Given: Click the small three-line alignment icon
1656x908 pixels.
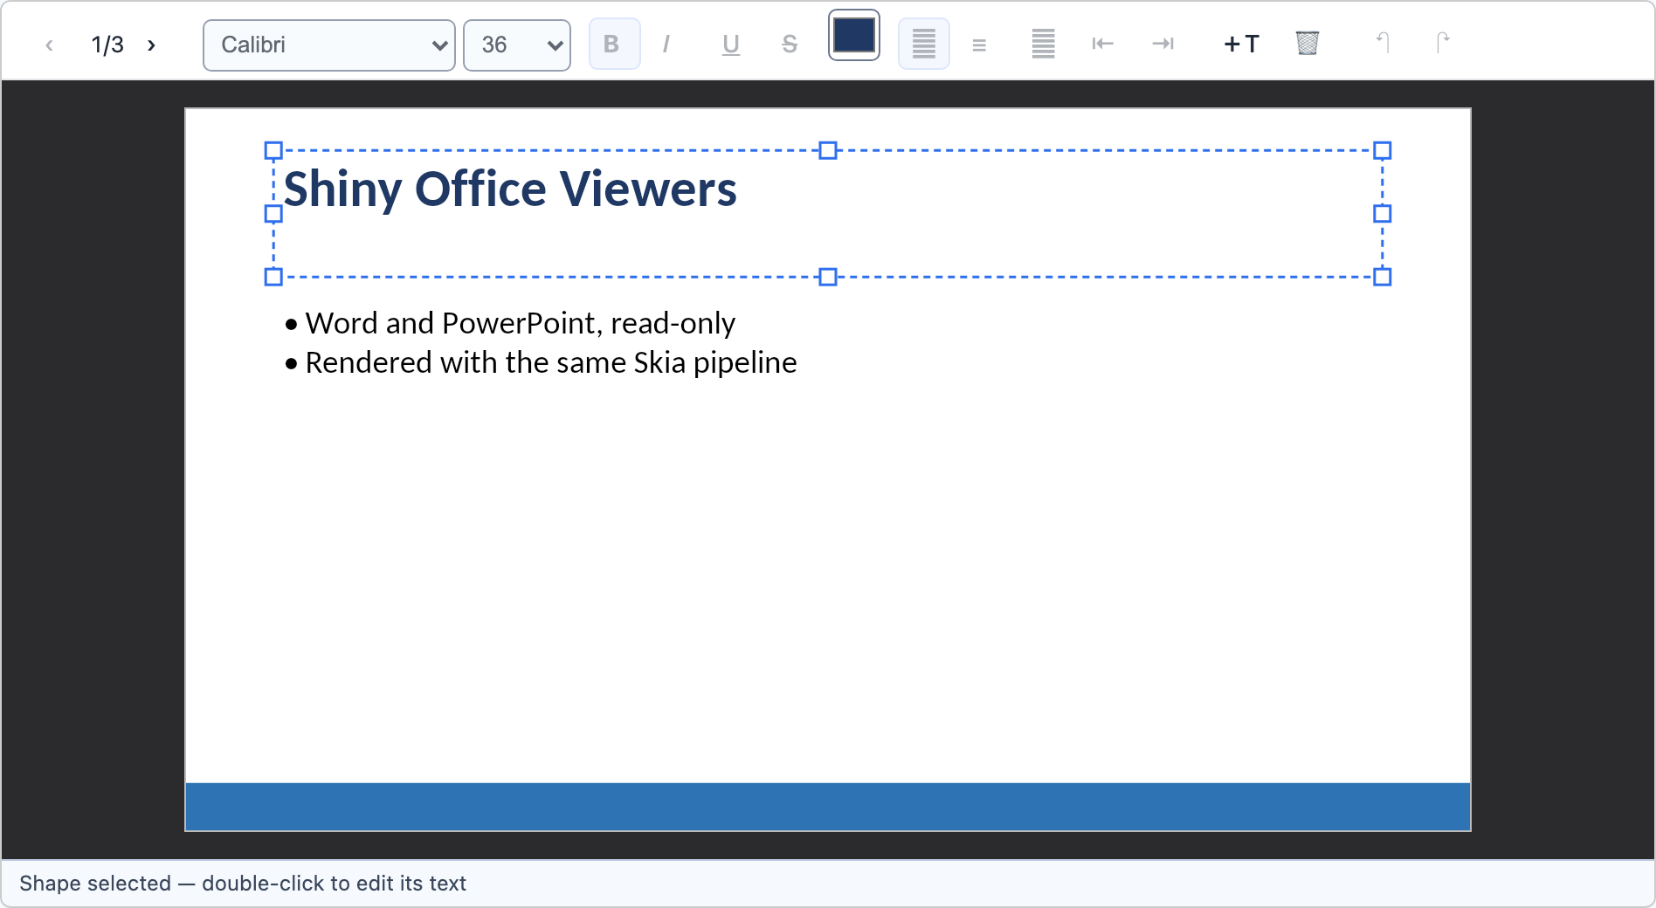Looking at the screenshot, I should 979,45.
